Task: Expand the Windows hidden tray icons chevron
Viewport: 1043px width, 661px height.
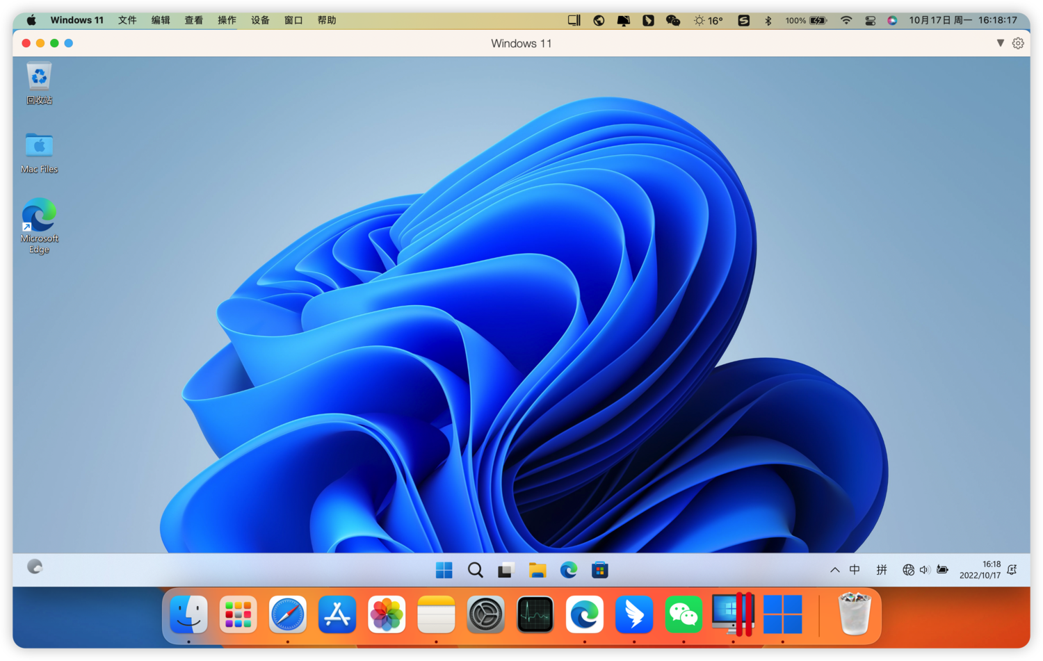Action: point(834,570)
